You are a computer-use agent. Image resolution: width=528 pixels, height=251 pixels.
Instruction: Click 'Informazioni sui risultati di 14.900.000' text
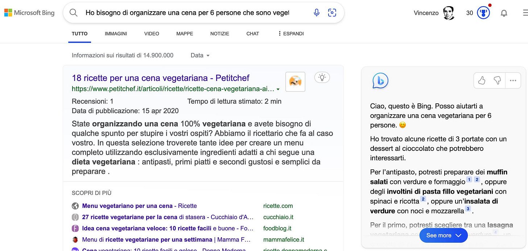[x=123, y=55]
